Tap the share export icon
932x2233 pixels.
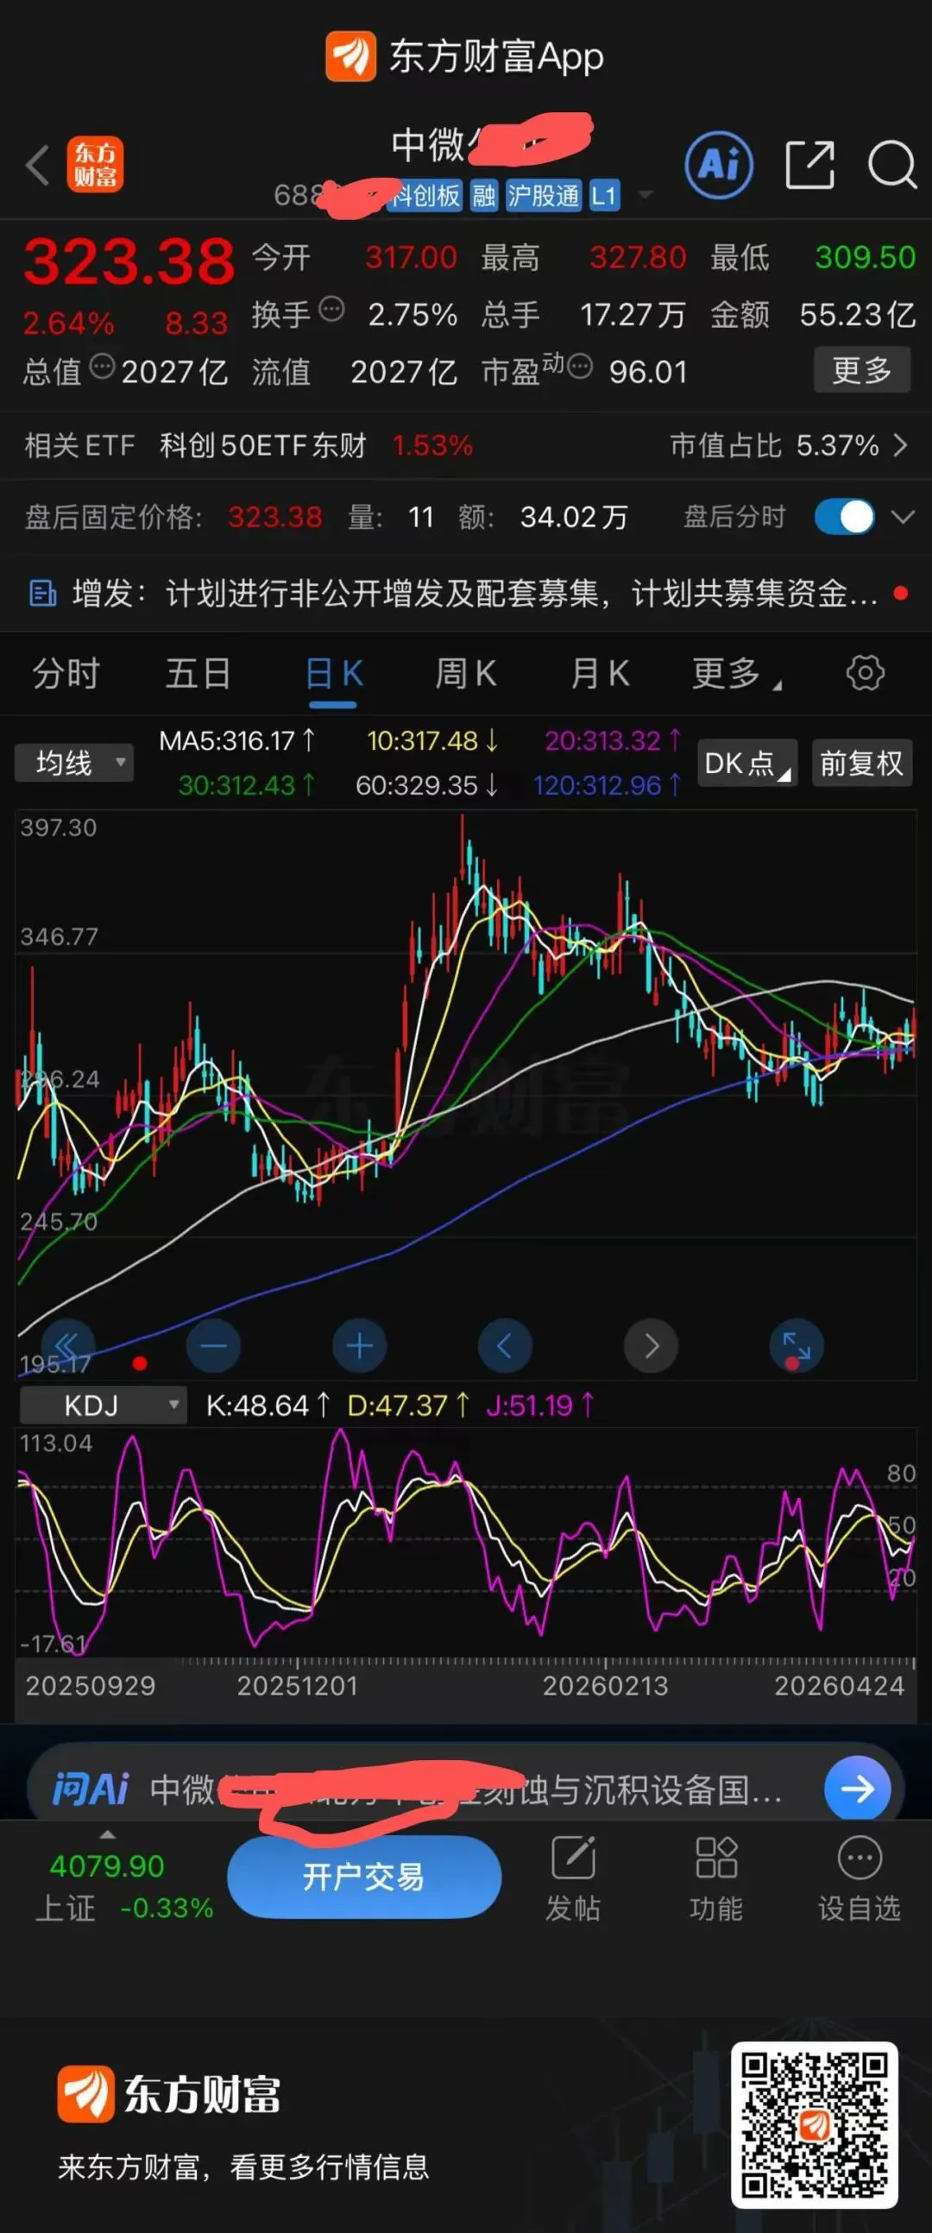pos(809,164)
